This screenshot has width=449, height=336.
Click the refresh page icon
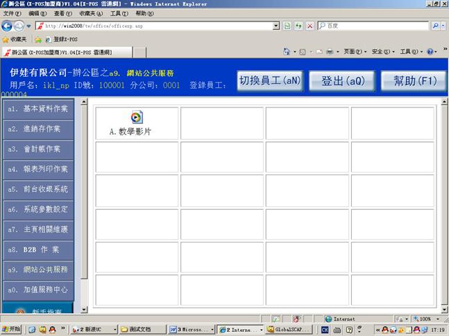298,26
